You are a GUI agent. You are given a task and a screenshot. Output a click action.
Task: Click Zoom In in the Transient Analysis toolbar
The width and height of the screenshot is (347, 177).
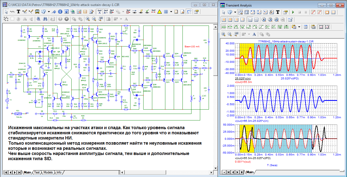coord(223,34)
